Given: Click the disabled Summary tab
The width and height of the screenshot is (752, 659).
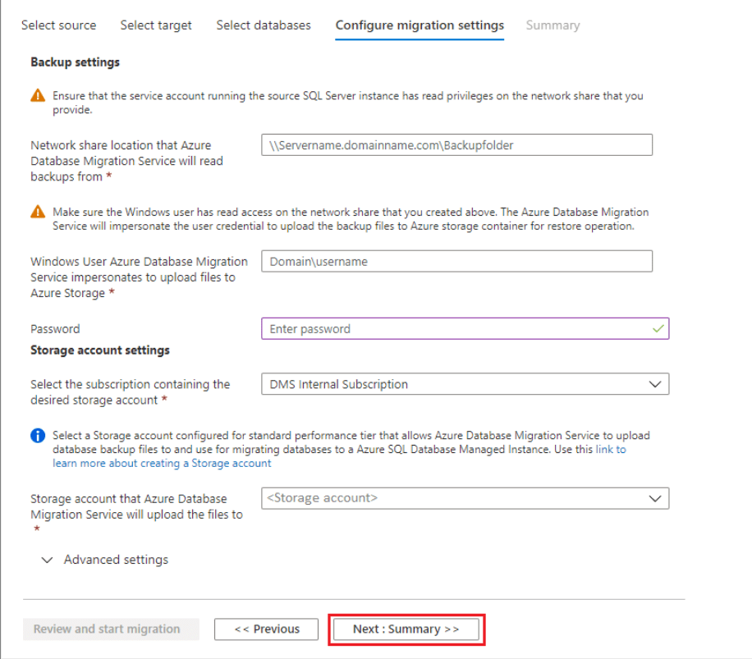Looking at the screenshot, I should click(553, 25).
